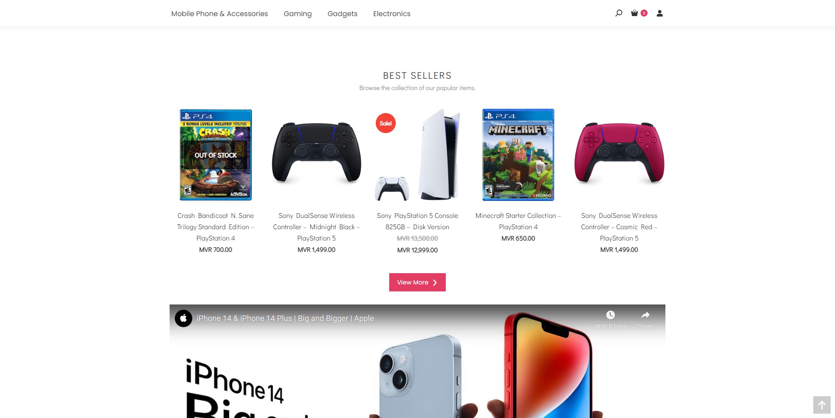
Task: Click the red Sale! badge
Action: tap(386, 123)
